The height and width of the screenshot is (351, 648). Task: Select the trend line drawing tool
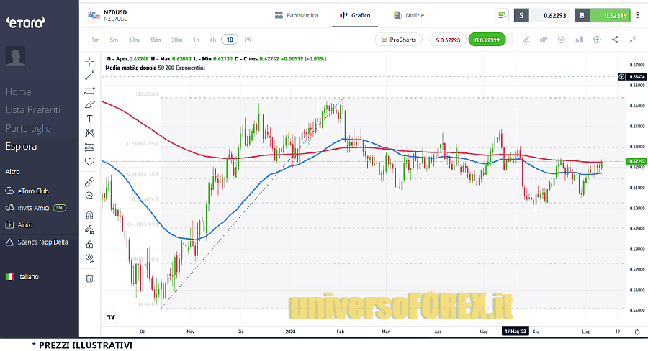89,75
